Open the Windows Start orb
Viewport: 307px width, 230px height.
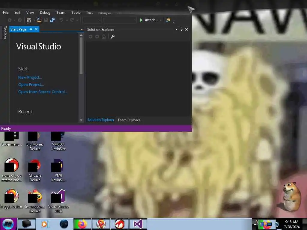click(x=8, y=224)
